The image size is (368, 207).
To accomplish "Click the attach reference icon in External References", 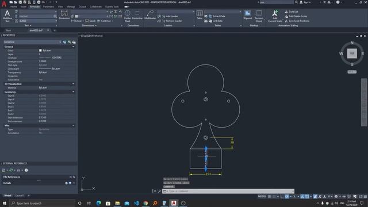I will 3,170.
